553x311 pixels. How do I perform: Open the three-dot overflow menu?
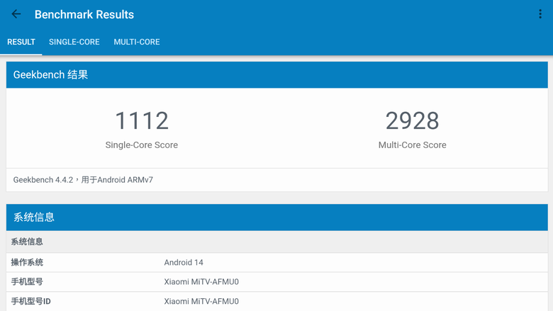click(540, 14)
